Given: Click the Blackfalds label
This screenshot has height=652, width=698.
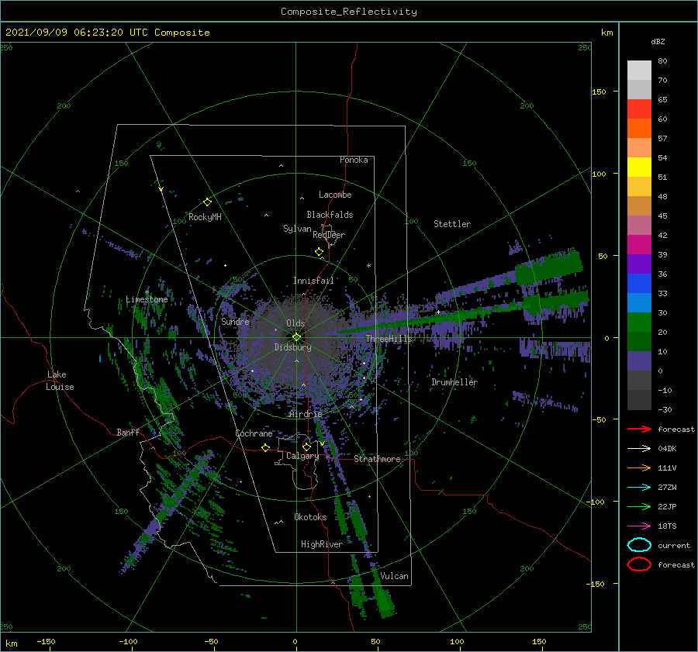Looking at the screenshot, I should 330,215.
